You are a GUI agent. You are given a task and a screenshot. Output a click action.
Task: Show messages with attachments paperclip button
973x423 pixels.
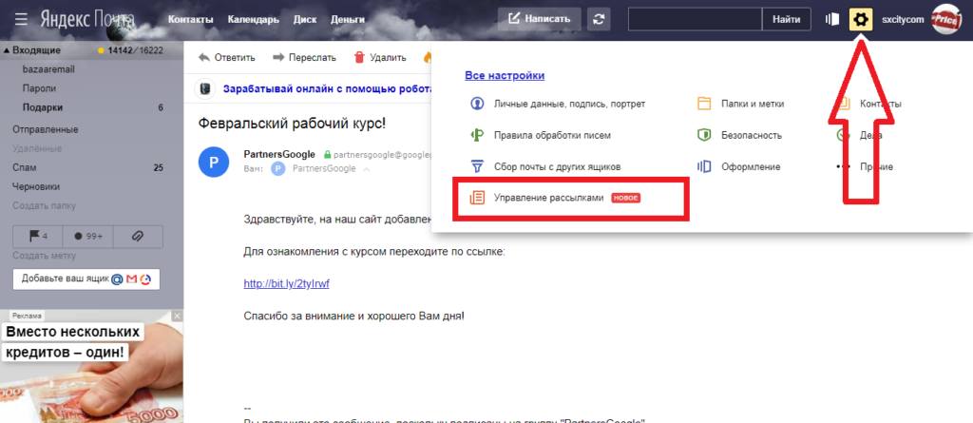[x=138, y=236]
